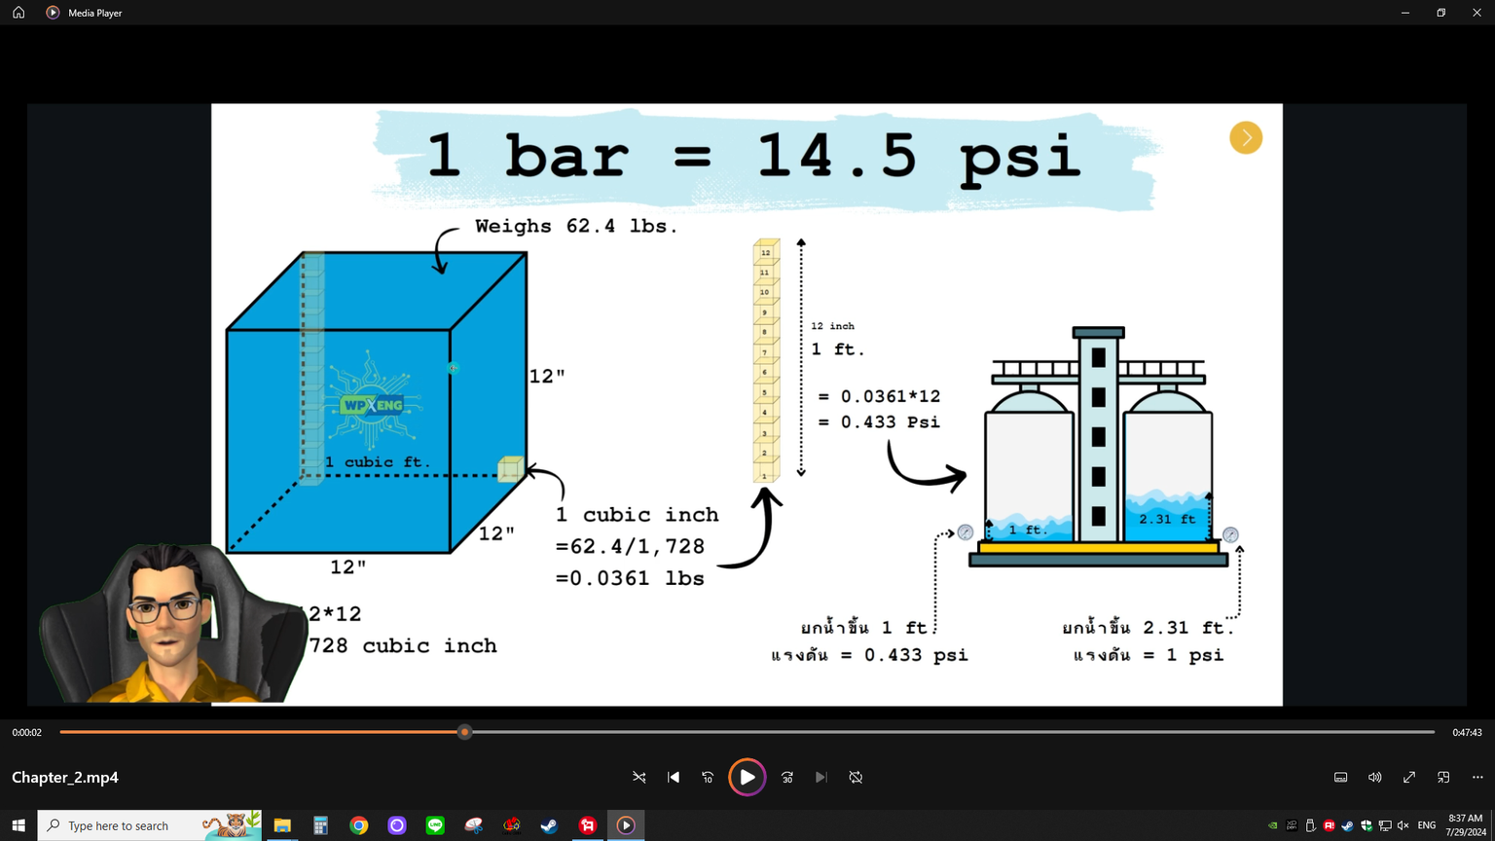The image size is (1495, 841).
Task: Click the ENG language indicator
Action: tap(1427, 825)
